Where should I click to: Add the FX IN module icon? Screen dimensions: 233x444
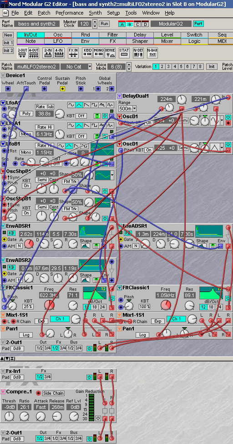[73, 53]
